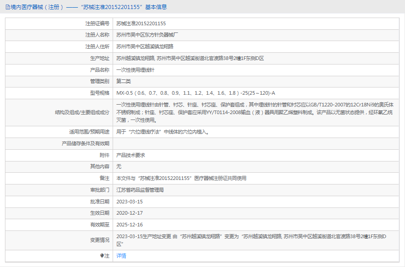Open the 详情 details link
This screenshot has width=405, height=267.
[x=121, y=256]
